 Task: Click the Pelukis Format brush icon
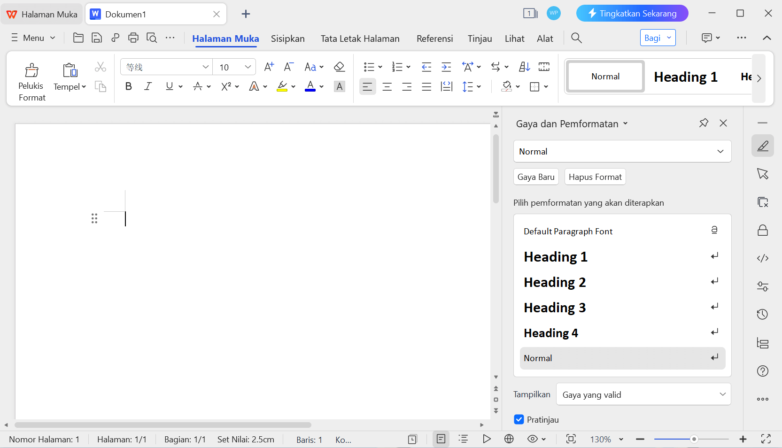[x=31, y=70]
